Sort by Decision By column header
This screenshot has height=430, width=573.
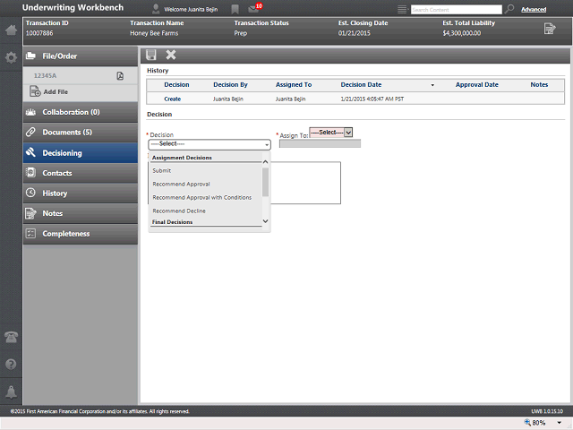coord(231,85)
